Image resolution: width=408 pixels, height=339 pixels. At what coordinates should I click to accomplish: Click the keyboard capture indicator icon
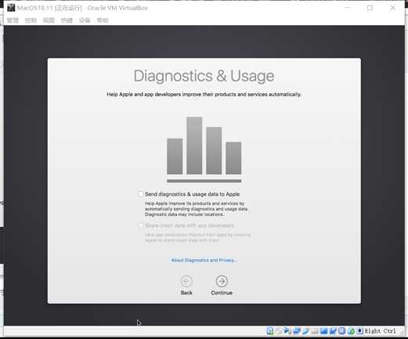click(x=359, y=331)
